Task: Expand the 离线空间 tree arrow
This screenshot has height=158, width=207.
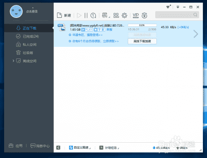Action: pyautogui.click(x=13, y=61)
